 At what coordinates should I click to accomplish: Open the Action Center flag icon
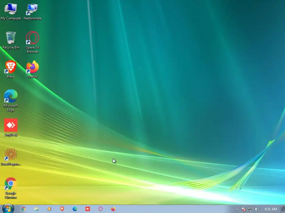coord(243,209)
